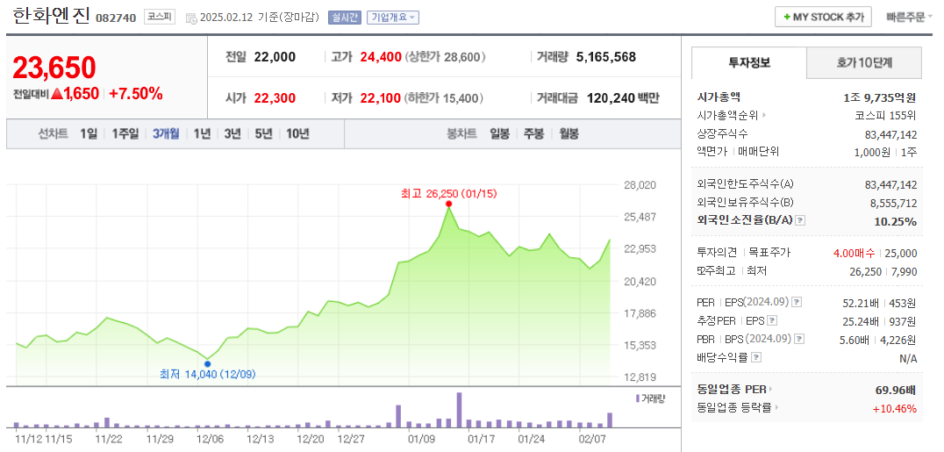Click the 52.21배 PER value
Viewport: 944px width, 452px height.
point(859,303)
